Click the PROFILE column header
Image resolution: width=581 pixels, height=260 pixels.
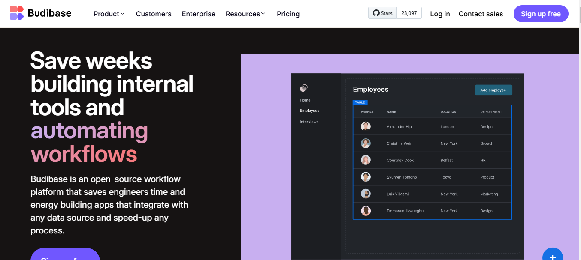(367, 112)
